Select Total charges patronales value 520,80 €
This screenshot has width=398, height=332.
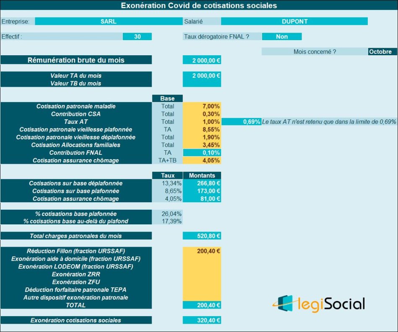[202, 236]
